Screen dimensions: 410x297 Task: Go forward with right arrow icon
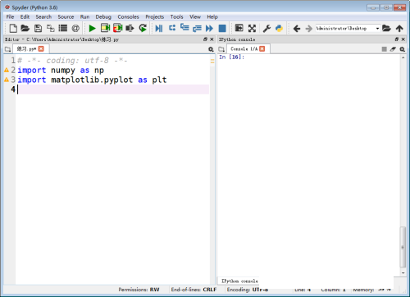(309, 28)
